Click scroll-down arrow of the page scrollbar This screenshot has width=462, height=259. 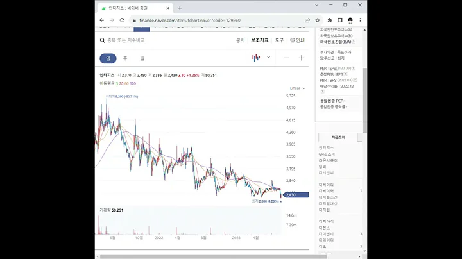[364, 251]
